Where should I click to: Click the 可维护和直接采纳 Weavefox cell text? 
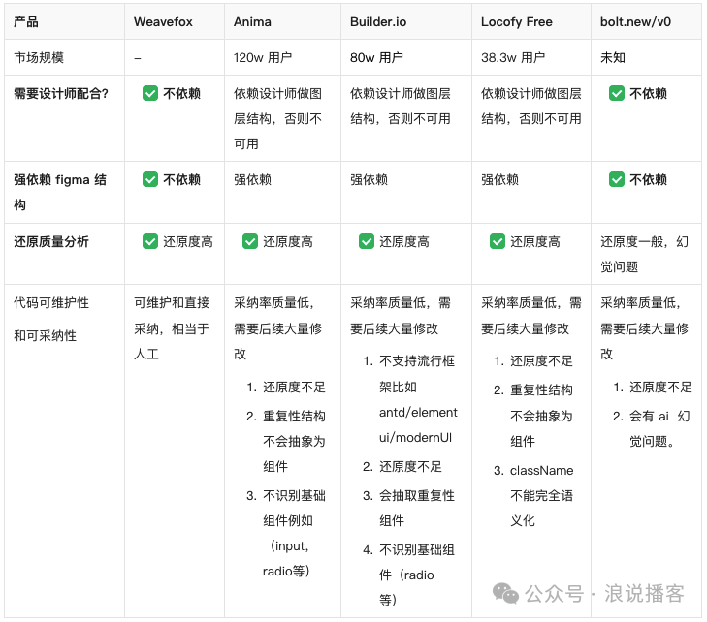(x=172, y=328)
